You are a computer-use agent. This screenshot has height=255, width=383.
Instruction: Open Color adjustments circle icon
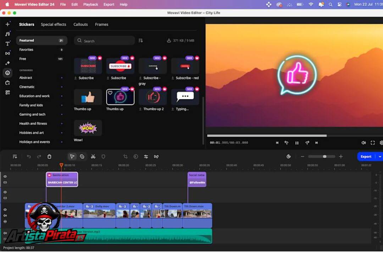tap(136, 157)
